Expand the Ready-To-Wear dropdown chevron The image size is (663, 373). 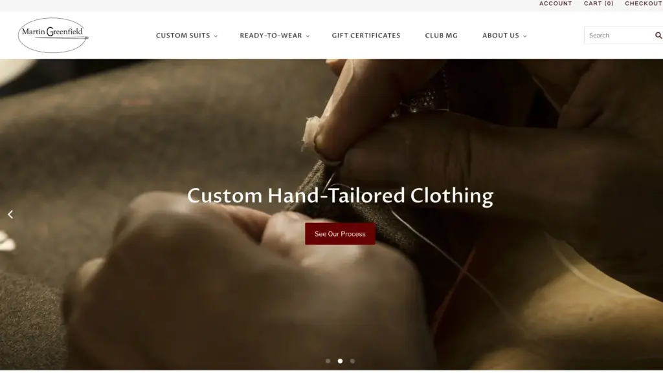tap(308, 36)
